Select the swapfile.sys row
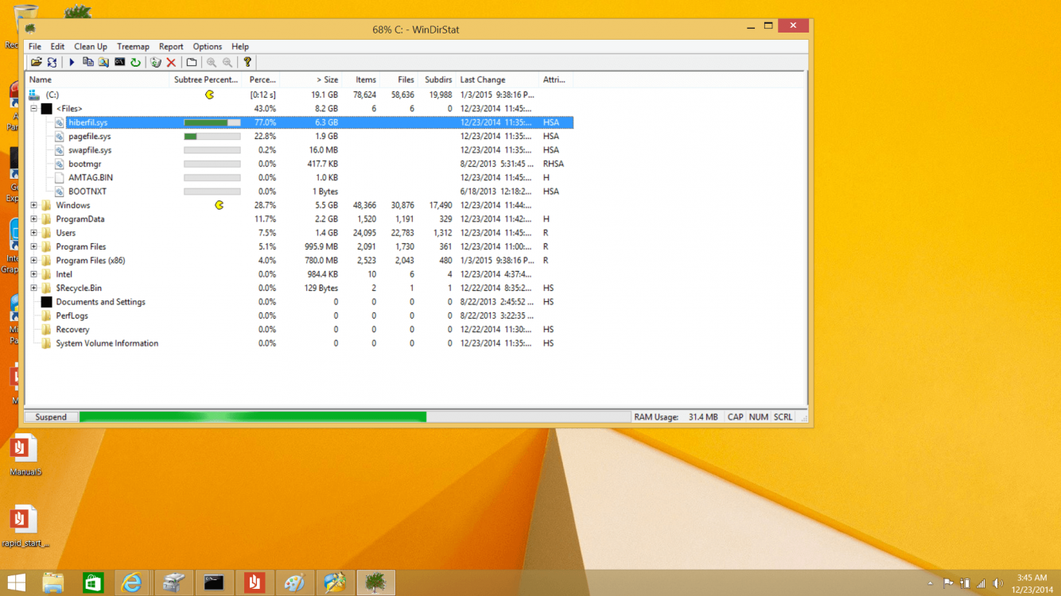Viewport: 1061px width, 596px height. point(300,150)
